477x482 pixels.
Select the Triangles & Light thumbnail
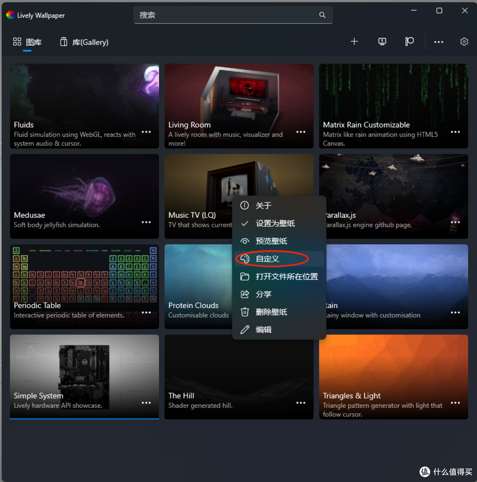394,377
